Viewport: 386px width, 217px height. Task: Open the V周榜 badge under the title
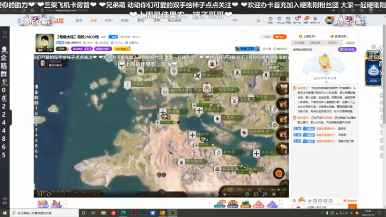(62, 49)
